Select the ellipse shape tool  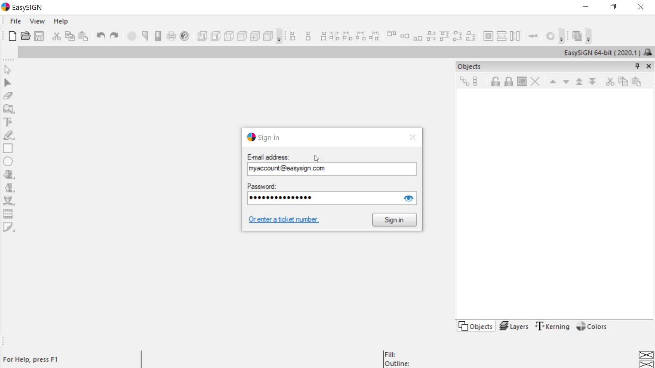8,162
